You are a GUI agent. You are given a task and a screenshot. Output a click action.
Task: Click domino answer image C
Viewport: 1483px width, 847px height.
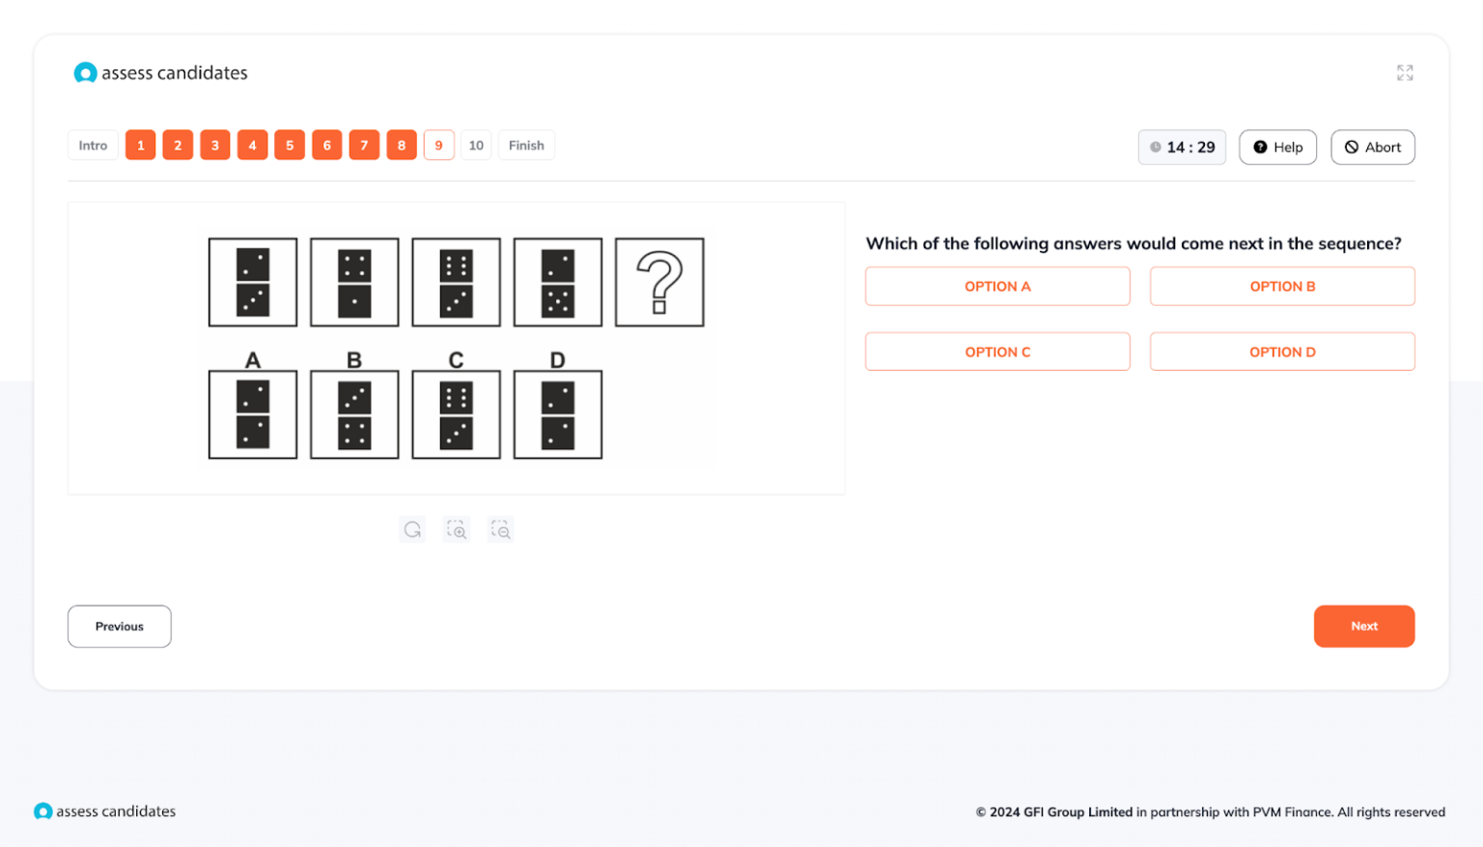click(456, 414)
